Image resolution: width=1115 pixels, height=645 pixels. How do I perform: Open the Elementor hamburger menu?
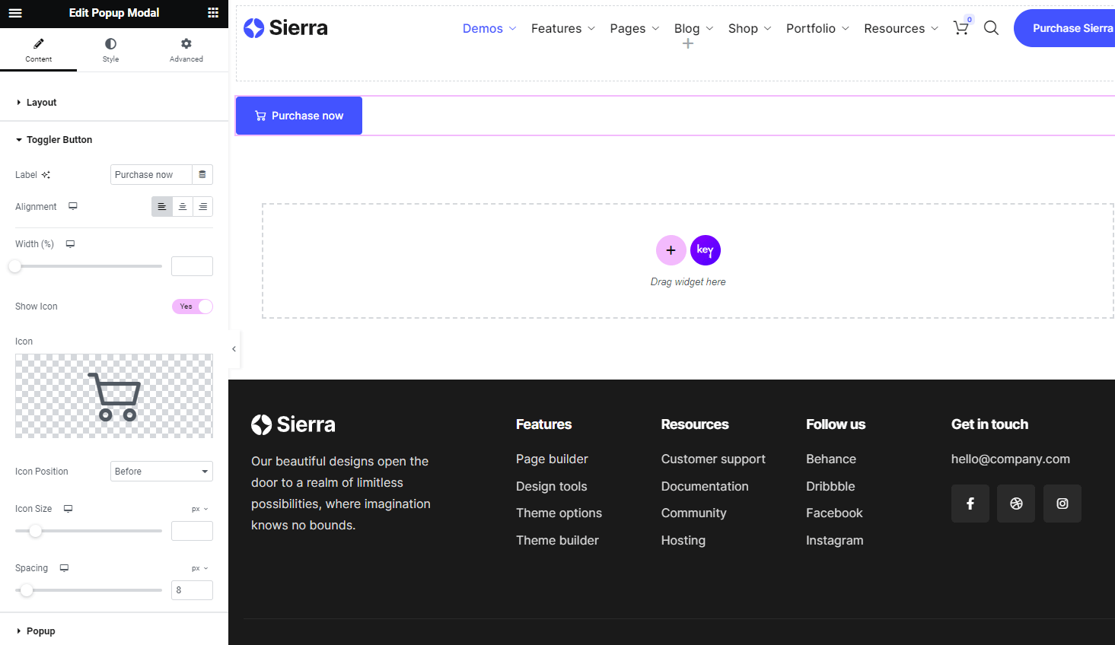[15, 13]
